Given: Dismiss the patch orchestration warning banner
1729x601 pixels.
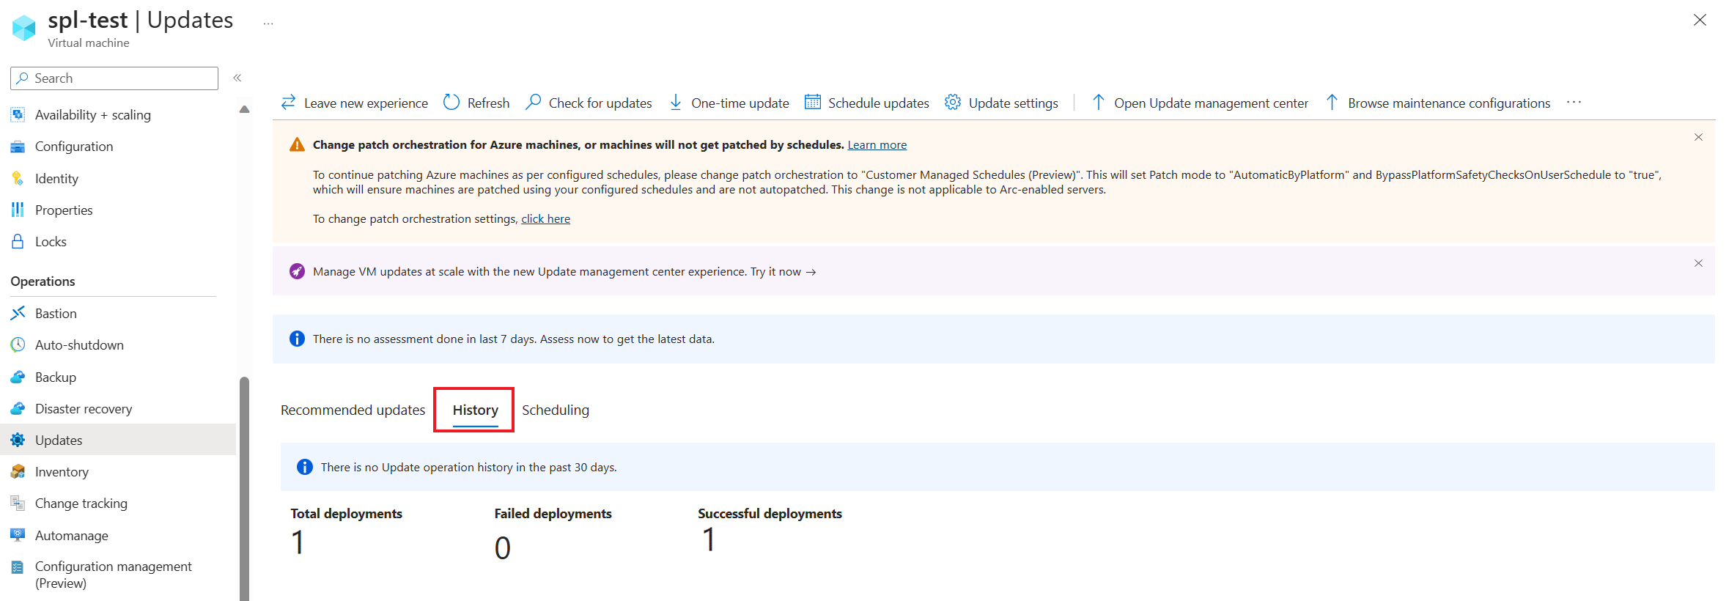Looking at the screenshot, I should coord(1698,137).
